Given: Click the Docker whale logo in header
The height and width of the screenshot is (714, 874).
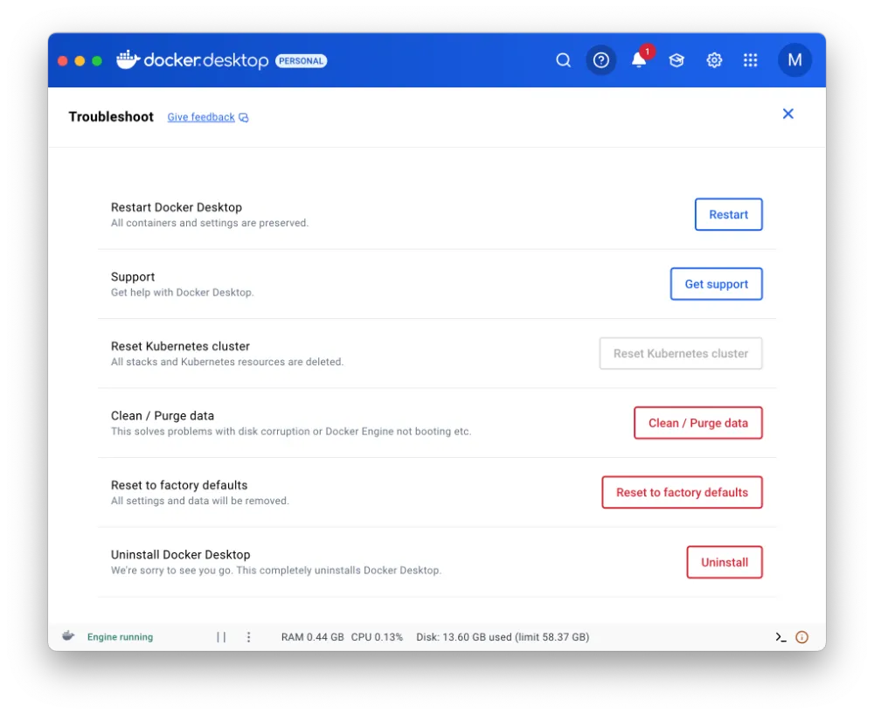Looking at the screenshot, I should [x=128, y=59].
